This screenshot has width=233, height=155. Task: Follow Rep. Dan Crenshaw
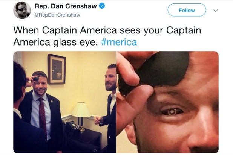point(187,10)
